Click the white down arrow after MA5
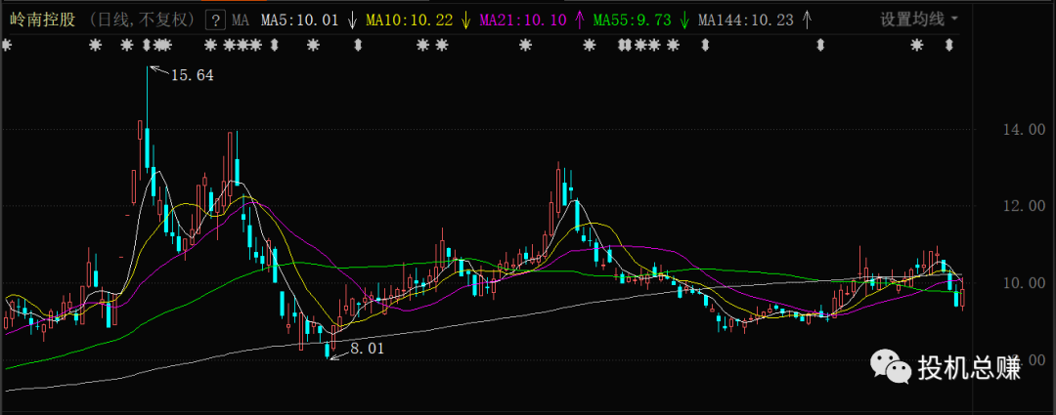The width and height of the screenshot is (1056, 415). click(x=351, y=19)
